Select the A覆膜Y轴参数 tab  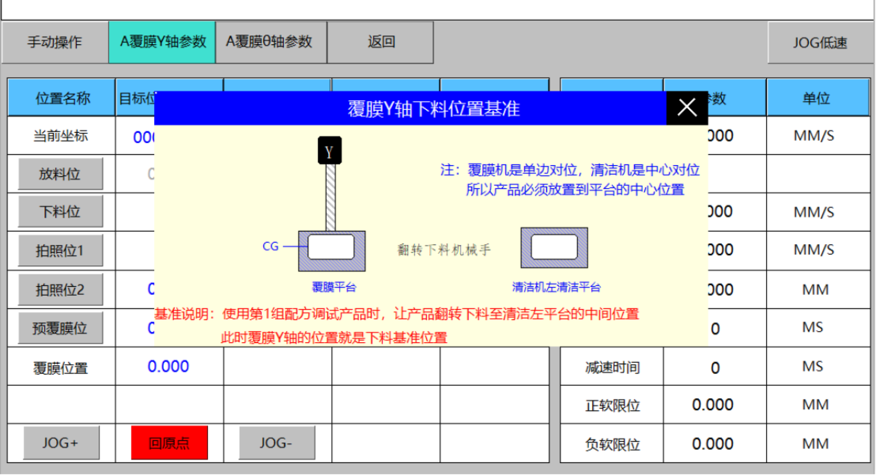[x=162, y=42]
